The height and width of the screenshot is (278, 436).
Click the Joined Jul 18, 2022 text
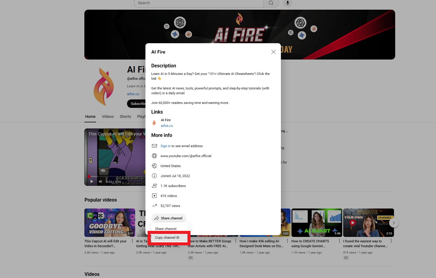(175, 176)
